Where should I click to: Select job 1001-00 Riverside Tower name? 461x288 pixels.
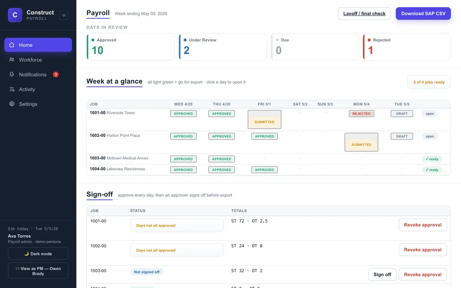[112, 113]
